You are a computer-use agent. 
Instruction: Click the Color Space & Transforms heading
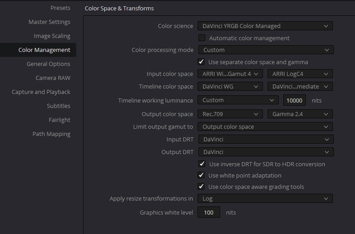point(119,8)
